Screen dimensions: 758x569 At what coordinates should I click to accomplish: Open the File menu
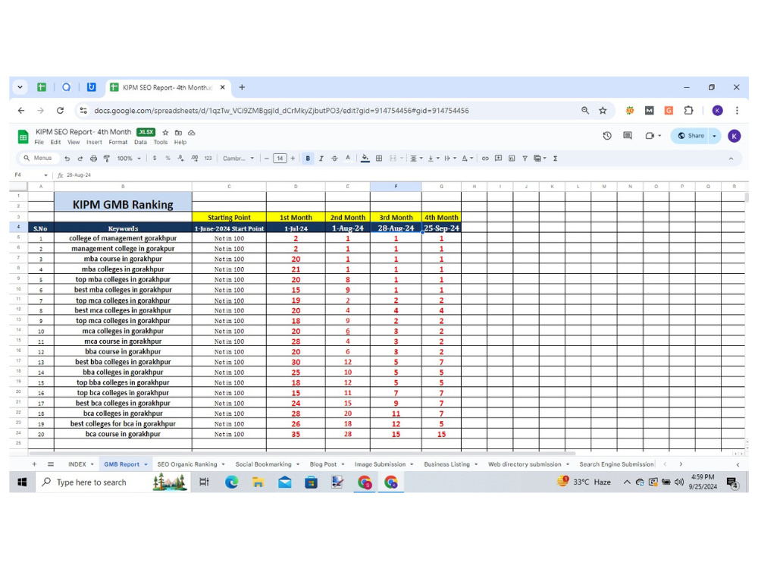pos(39,143)
